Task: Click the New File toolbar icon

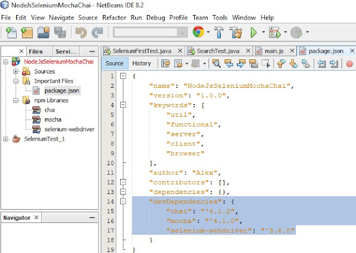Action: click(11, 32)
